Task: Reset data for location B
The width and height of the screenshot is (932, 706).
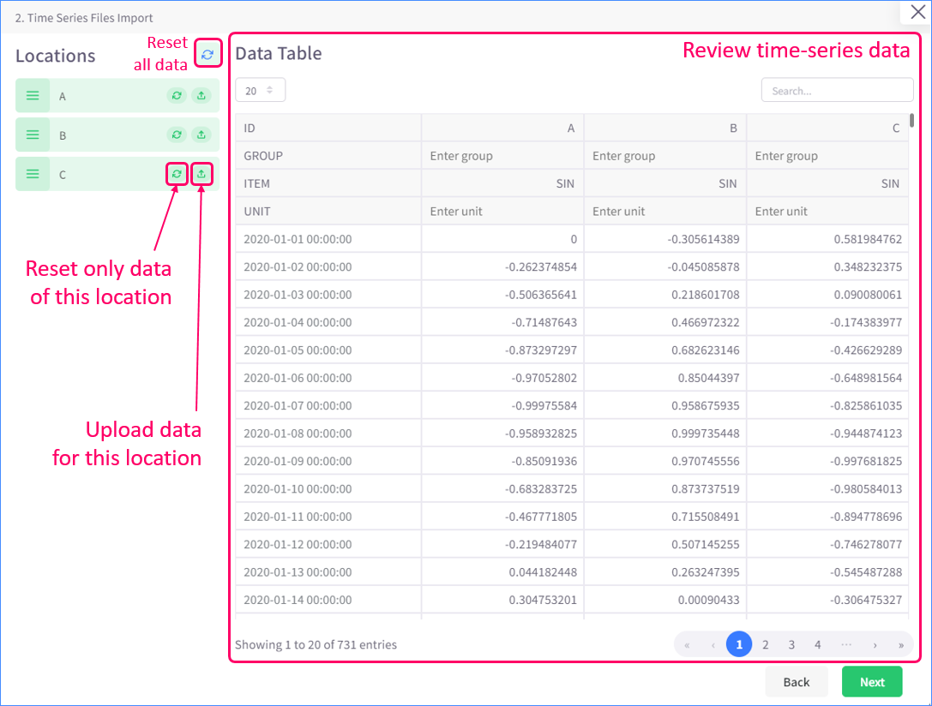Action: click(177, 135)
